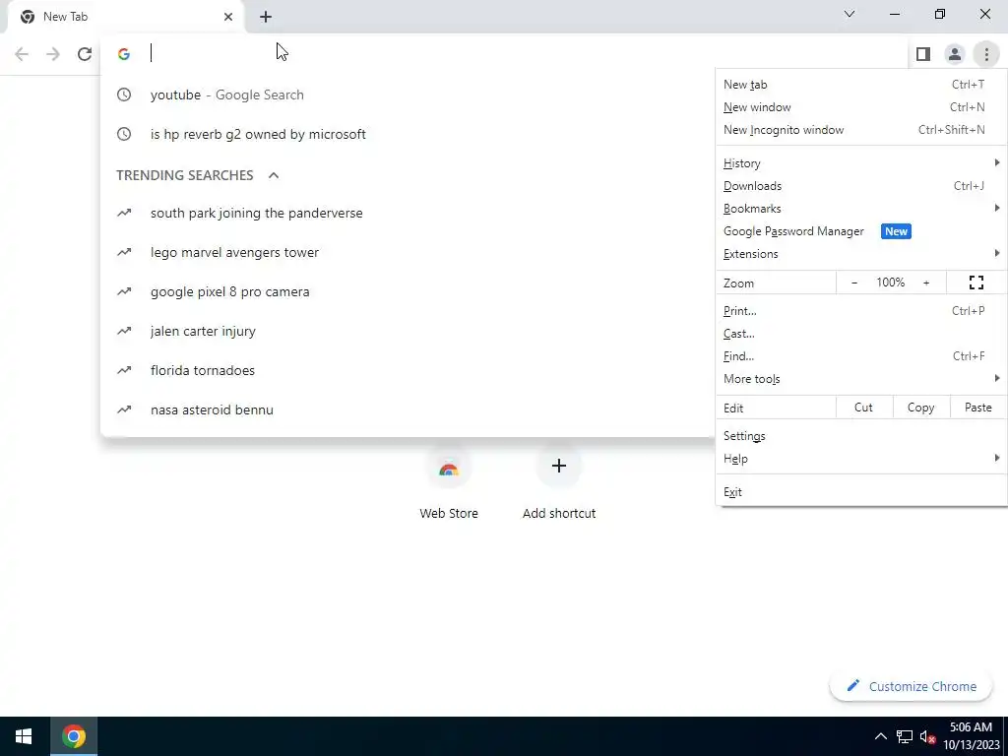The width and height of the screenshot is (1008, 756).
Task: Expand the More tools submenu
Action: point(860,379)
